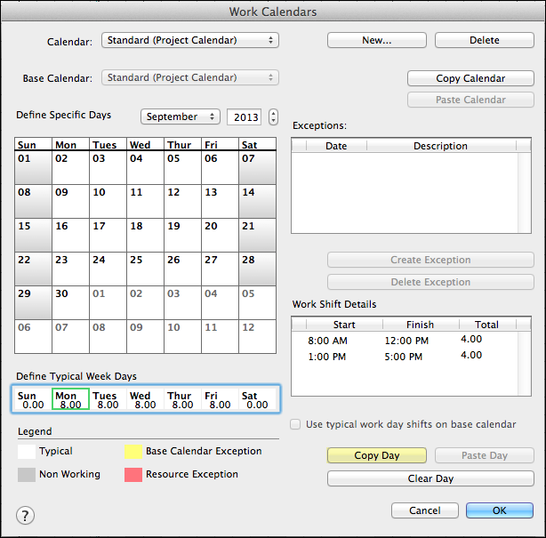
Task: Increment year using stepper up arrow
Action: point(273,113)
